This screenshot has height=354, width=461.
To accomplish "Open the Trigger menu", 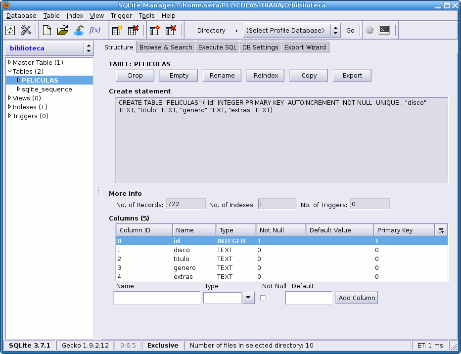I will [x=121, y=15].
